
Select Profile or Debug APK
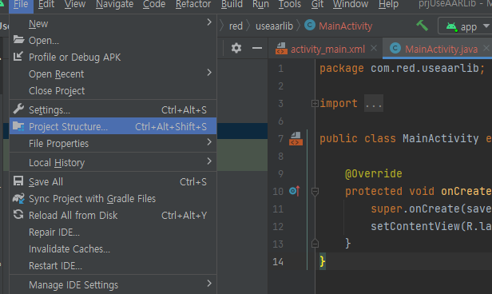point(113,58)
